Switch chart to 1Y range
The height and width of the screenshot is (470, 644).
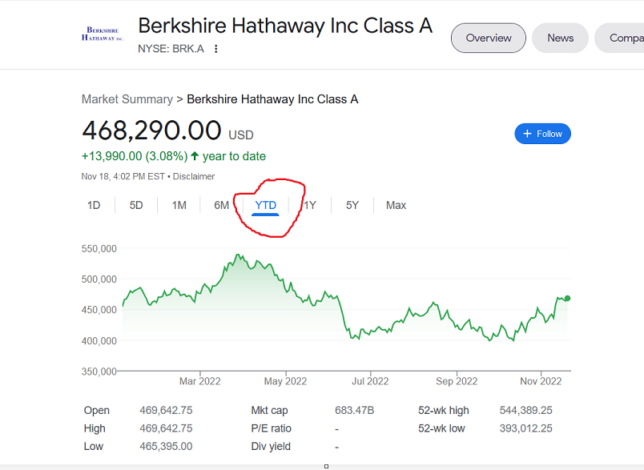point(310,205)
